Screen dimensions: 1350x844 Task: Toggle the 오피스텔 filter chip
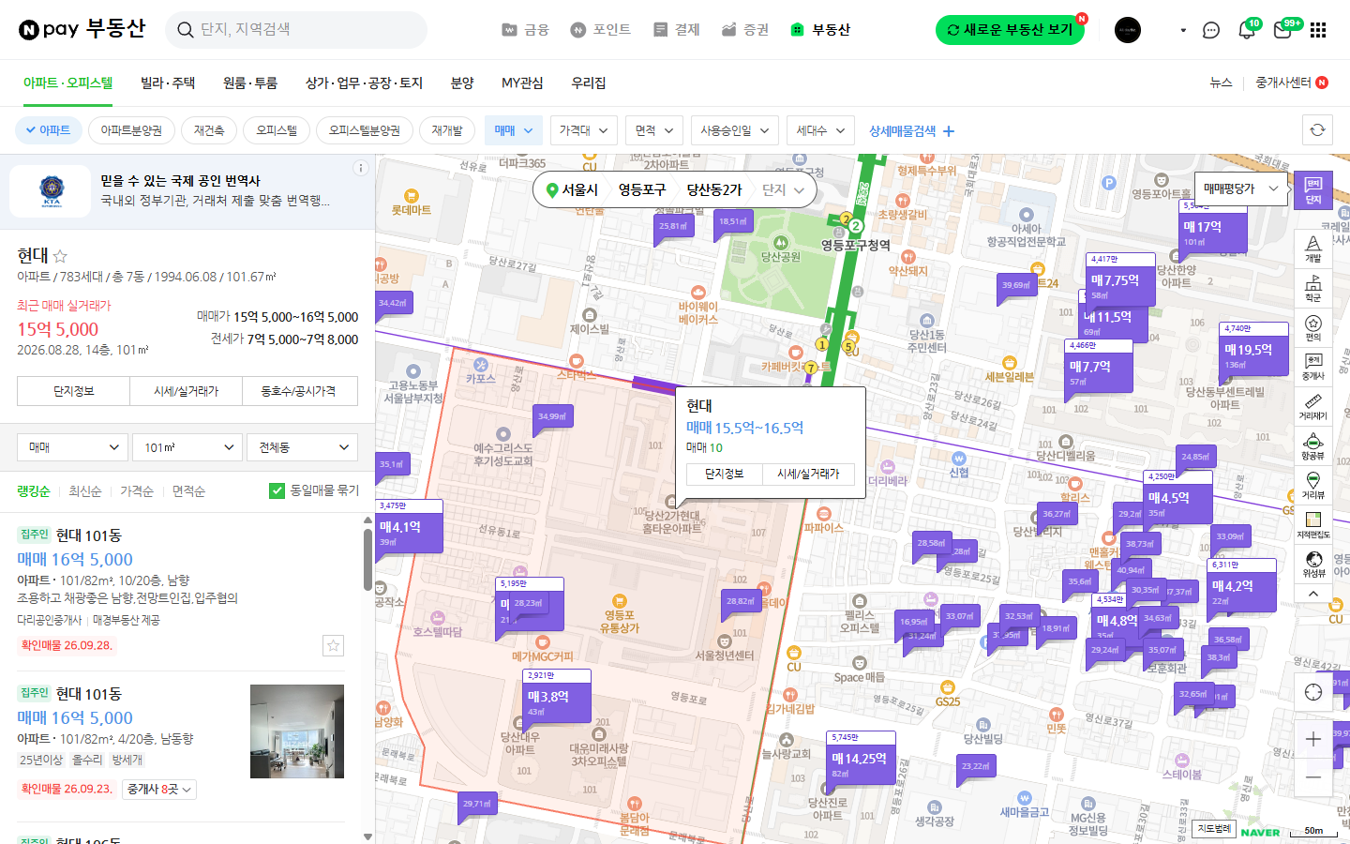tap(277, 130)
